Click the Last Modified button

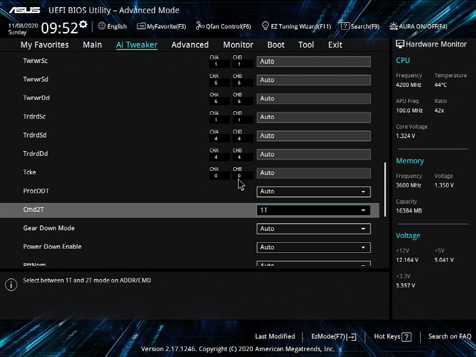click(275, 336)
